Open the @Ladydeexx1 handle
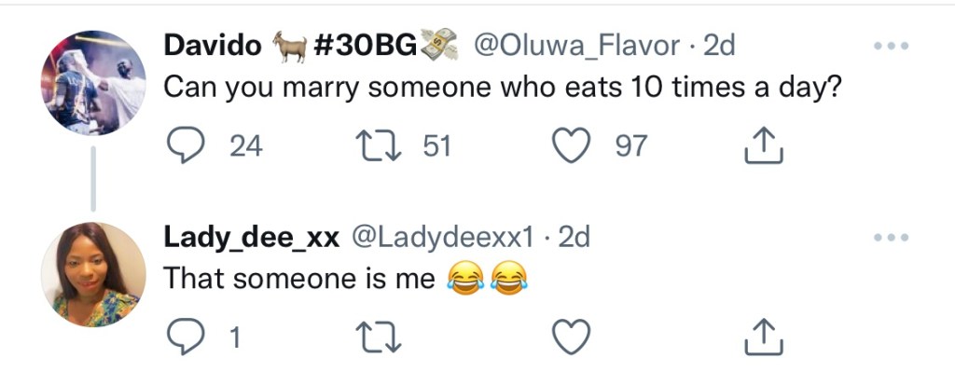Viewport: 955px width, 385px height. point(441,238)
